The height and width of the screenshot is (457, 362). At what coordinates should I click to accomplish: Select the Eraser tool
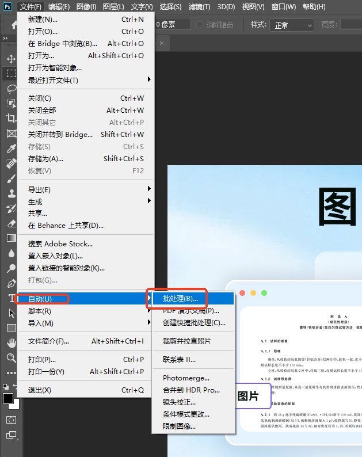11,223
